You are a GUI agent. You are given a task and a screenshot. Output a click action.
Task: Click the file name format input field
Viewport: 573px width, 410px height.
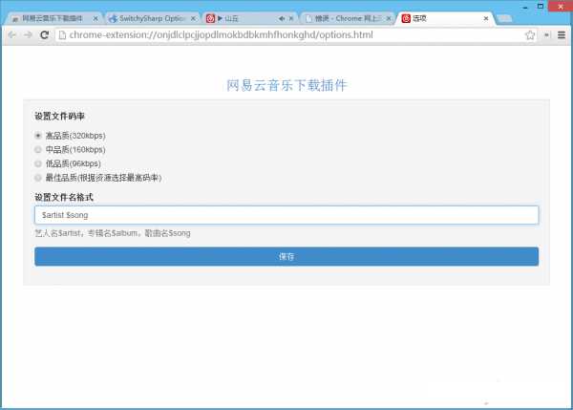[286, 215]
